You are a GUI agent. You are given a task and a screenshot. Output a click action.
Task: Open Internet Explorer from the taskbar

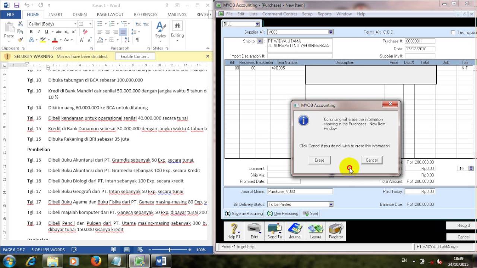click(31, 261)
